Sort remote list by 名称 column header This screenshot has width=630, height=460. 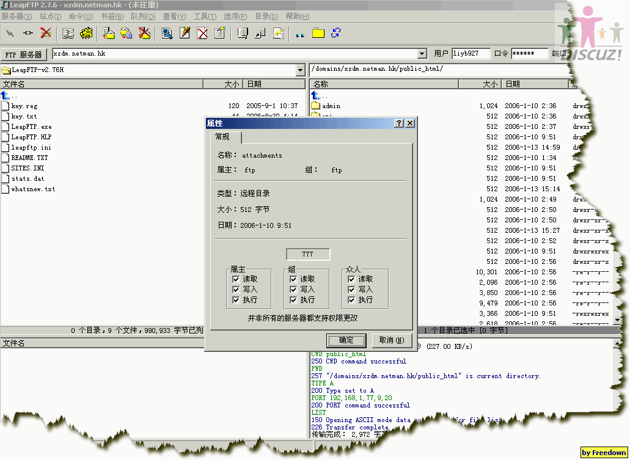[x=384, y=84]
